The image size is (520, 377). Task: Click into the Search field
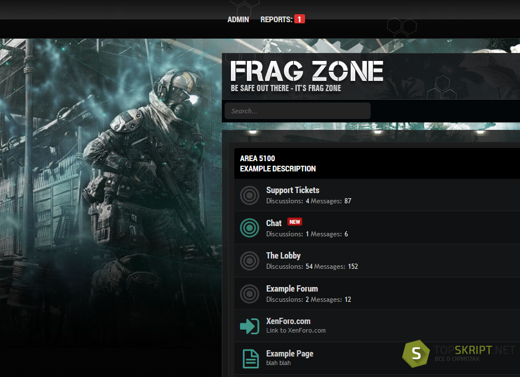298,110
